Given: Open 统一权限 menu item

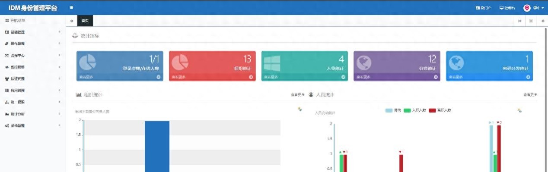Looking at the screenshot, I should [x=33, y=102].
